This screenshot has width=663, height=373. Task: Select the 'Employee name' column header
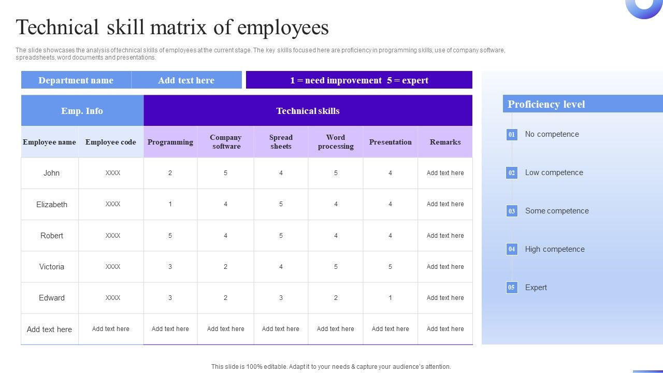pyautogui.click(x=50, y=142)
